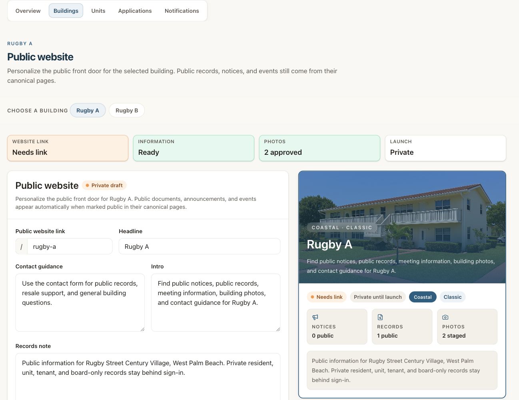519x400 pixels.
Task: Open the Notifications tab
Action: pyautogui.click(x=182, y=11)
